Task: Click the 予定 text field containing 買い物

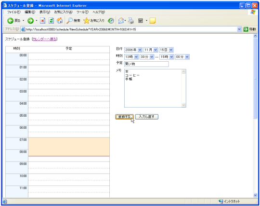Action: (x=146, y=64)
